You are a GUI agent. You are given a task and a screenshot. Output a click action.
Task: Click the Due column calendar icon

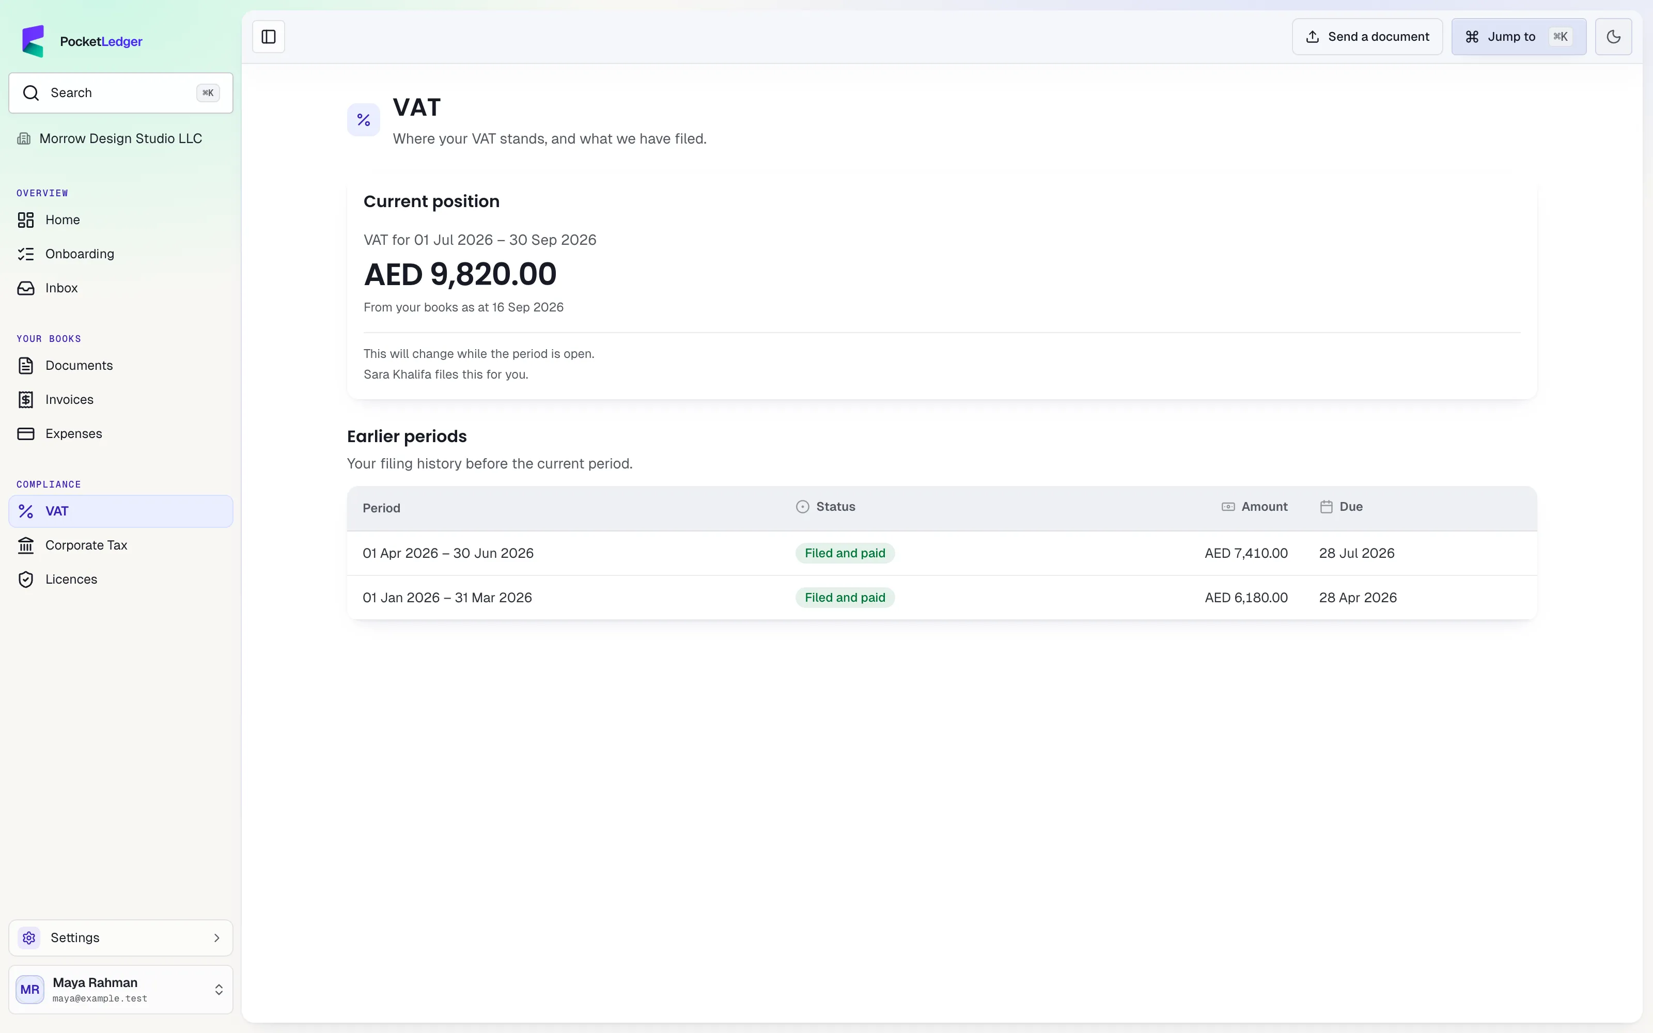coord(1327,507)
